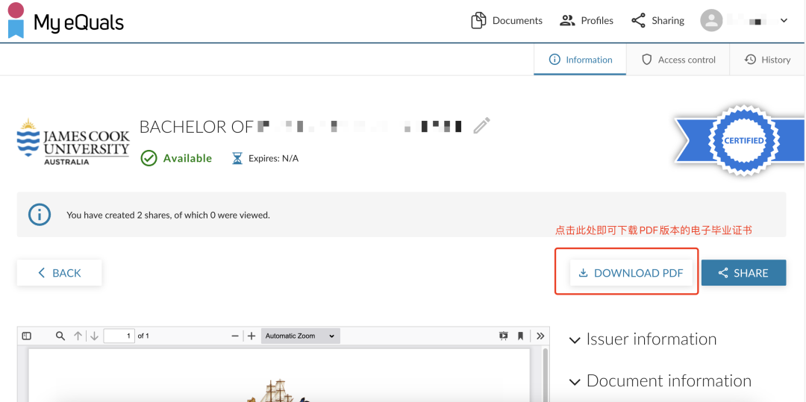Open the Documents page

(x=506, y=21)
